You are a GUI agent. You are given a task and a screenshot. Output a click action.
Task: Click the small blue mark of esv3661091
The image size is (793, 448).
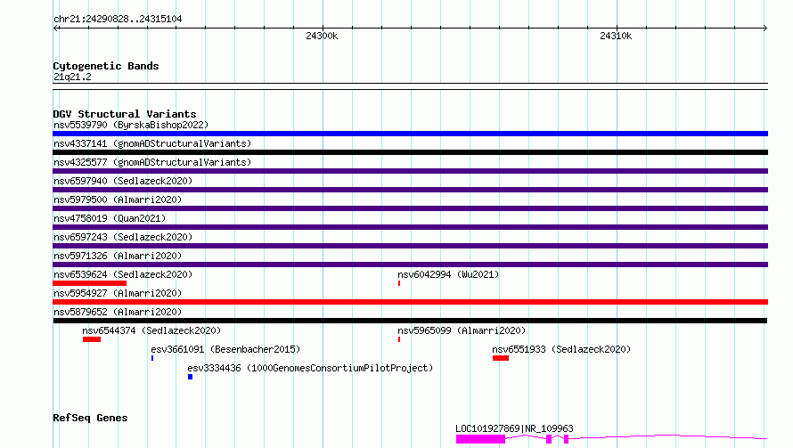[x=152, y=358]
